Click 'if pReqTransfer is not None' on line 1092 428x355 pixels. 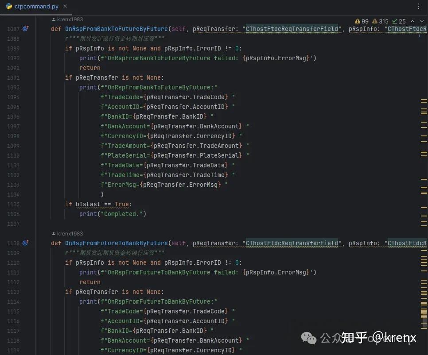point(114,78)
